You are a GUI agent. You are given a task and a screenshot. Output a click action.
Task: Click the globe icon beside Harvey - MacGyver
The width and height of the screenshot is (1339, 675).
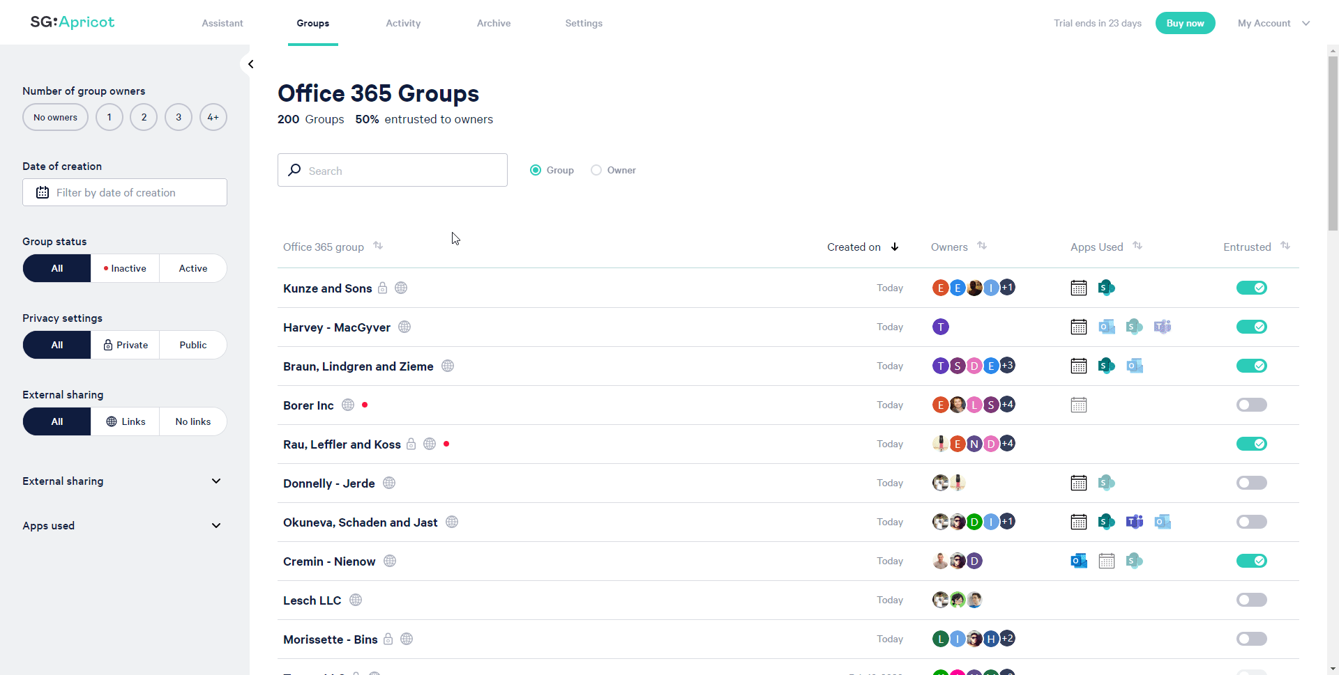point(404,327)
